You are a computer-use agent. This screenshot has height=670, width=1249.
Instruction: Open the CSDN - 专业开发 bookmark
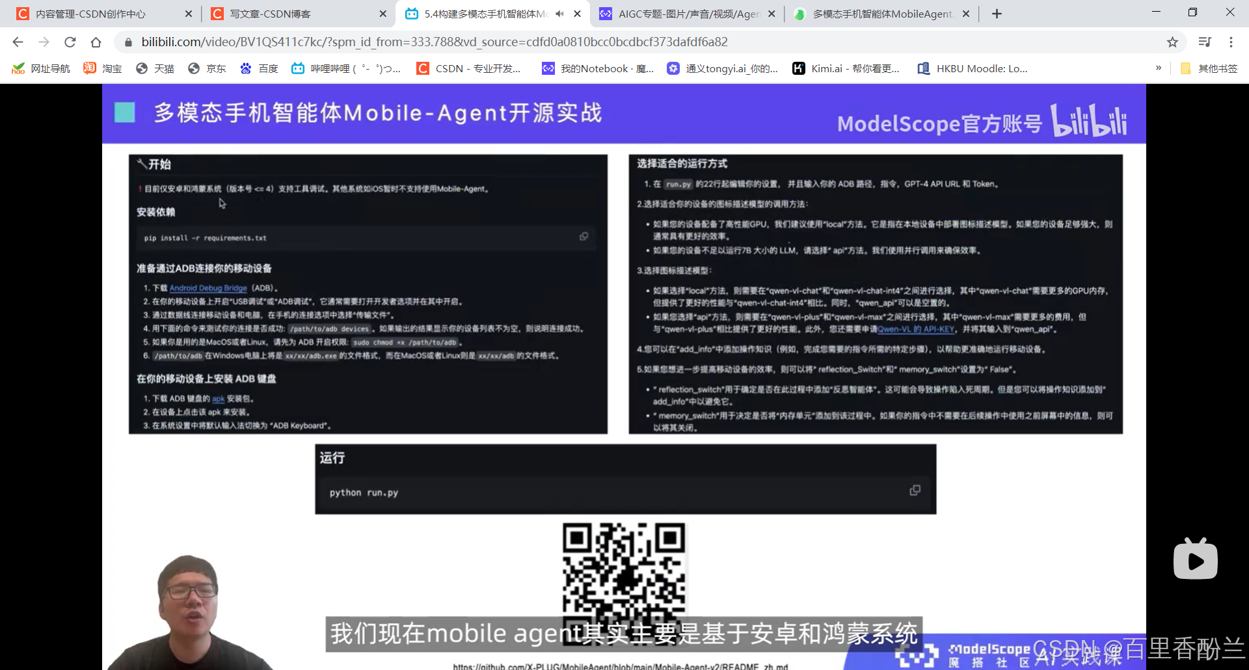click(x=469, y=68)
